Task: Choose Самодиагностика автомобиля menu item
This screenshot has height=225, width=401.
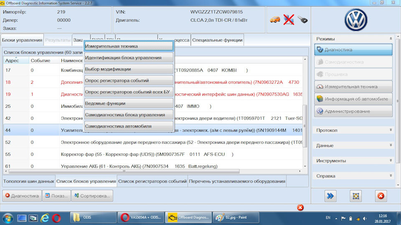Action: point(129,126)
